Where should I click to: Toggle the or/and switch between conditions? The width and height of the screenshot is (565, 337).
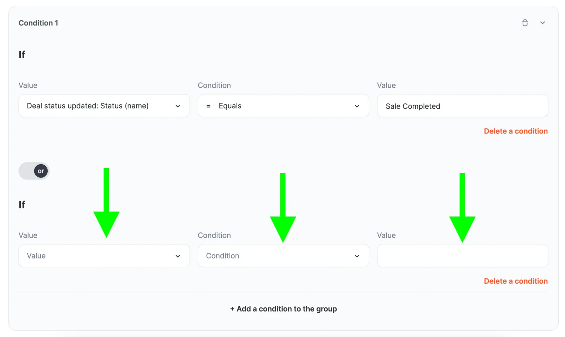point(34,171)
